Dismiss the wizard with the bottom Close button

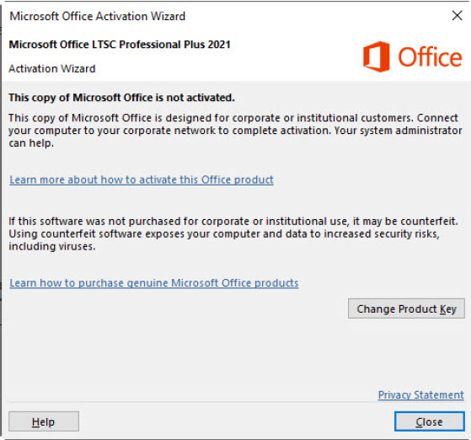point(429,421)
